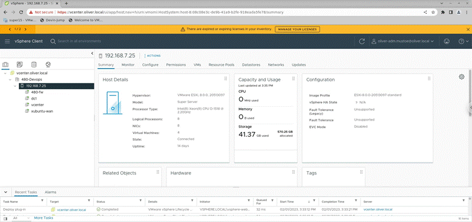Screen dimensions: 472x222
Task: Open the 'All' tasks filter dropdown
Action: 21,218
